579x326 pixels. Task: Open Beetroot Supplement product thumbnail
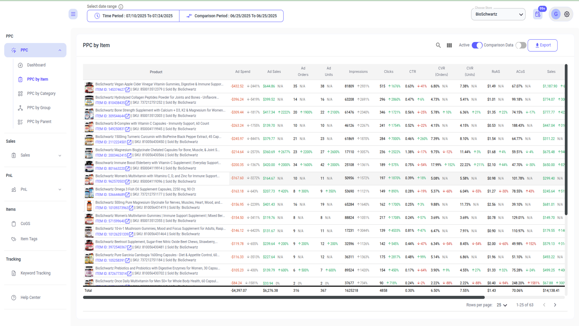pos(89,245)
